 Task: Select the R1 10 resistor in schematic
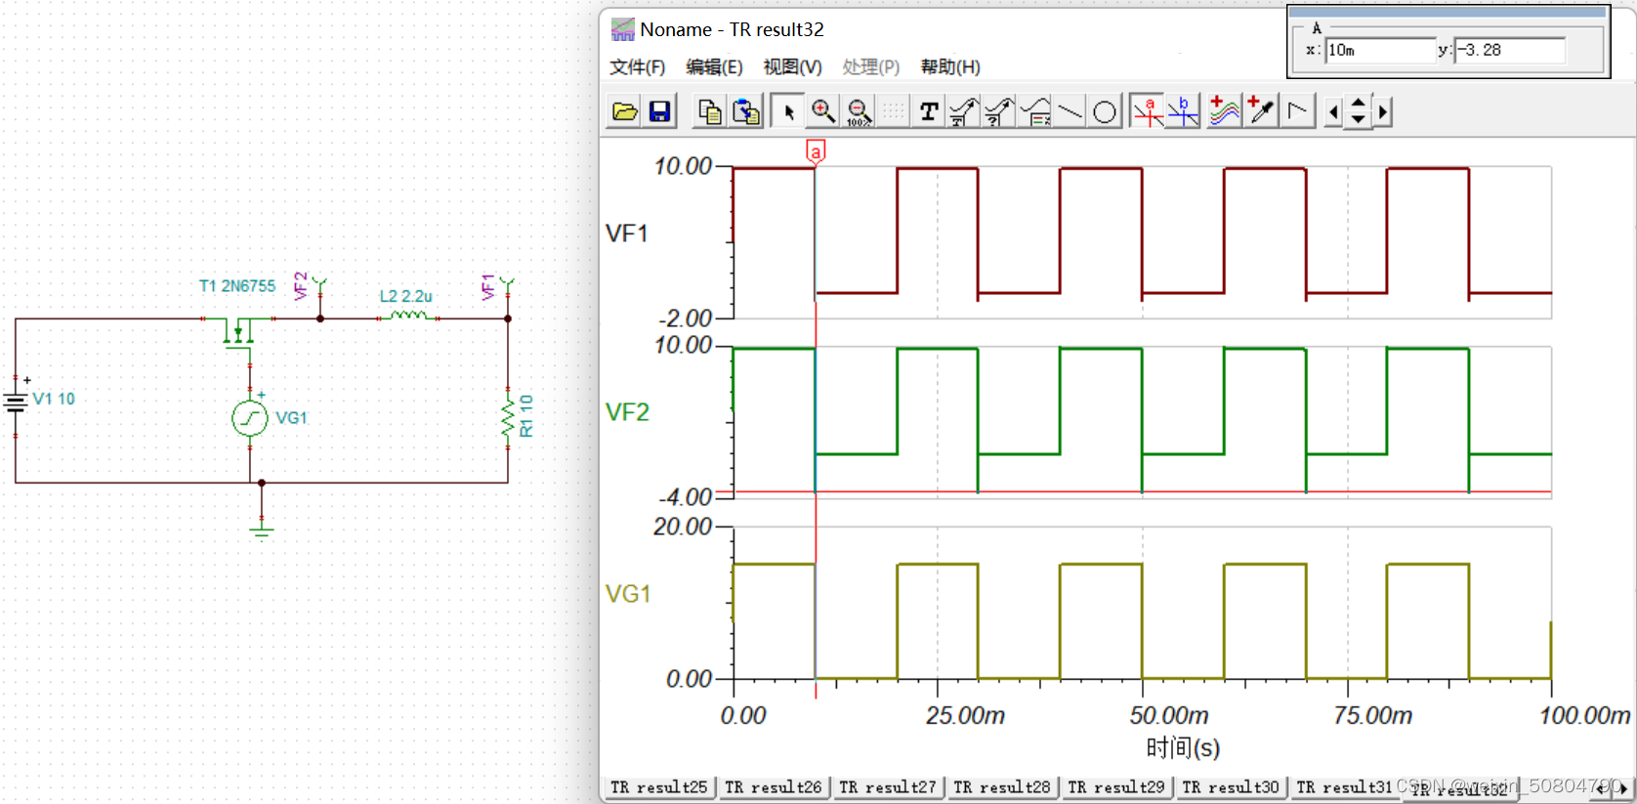(x=508, y=418)
